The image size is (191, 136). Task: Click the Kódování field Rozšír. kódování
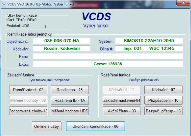(x=62, y=48)
